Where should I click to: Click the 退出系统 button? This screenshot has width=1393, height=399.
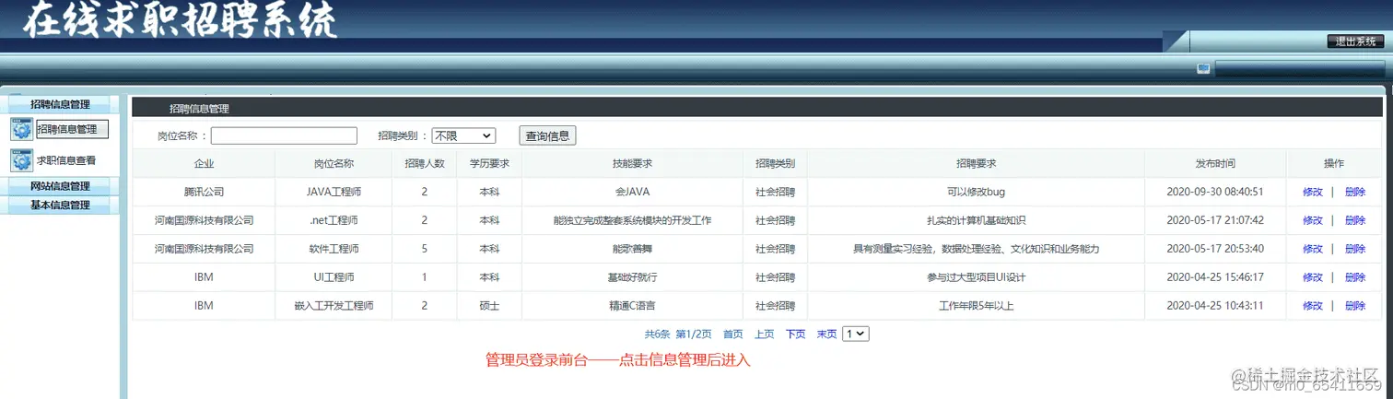[1355, 41]
